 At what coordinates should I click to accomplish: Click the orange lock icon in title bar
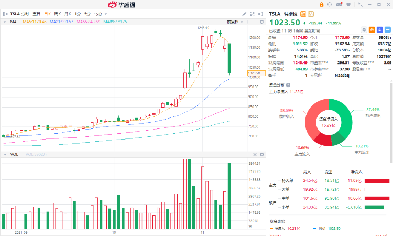click(321, 5)
